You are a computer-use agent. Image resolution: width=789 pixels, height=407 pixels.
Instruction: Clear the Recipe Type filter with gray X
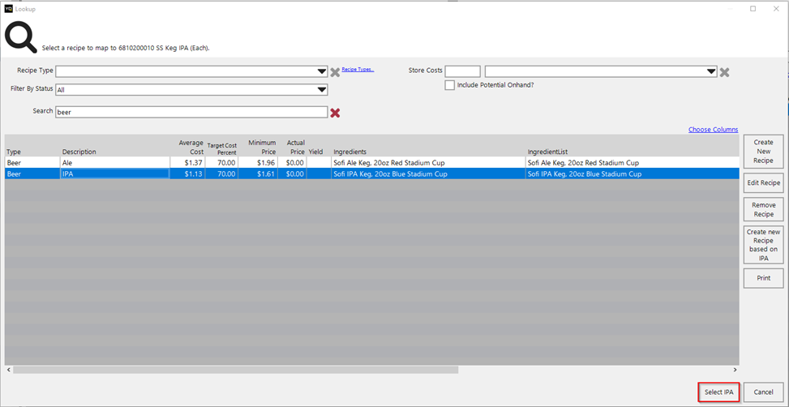point(335,72)
